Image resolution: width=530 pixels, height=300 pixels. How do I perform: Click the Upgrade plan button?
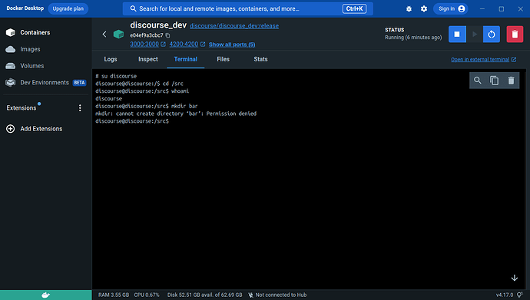68,8
